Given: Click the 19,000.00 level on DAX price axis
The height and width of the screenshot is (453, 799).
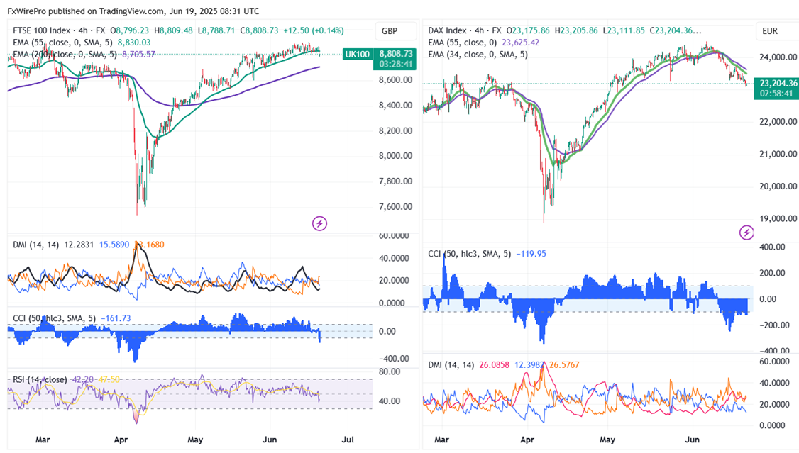Looking at the screenshot, I should click(x=778, y=219).
